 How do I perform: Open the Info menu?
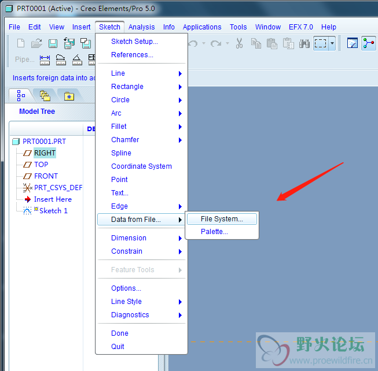[x=169, y=27]
